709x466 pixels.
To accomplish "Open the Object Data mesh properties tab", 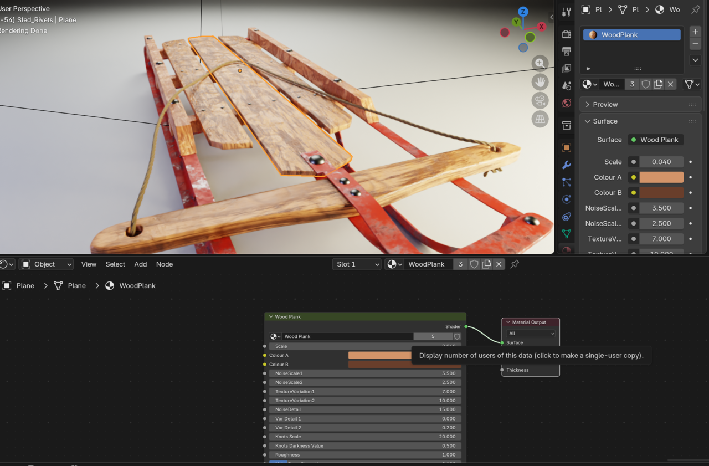I will (566, 234).
